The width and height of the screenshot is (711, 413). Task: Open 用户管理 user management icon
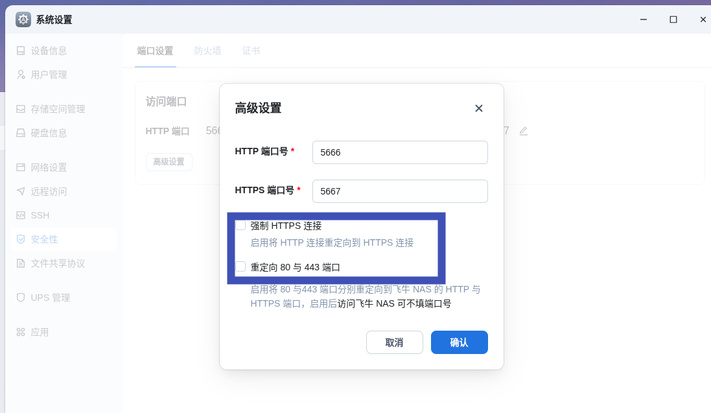(x=21, y=75)
